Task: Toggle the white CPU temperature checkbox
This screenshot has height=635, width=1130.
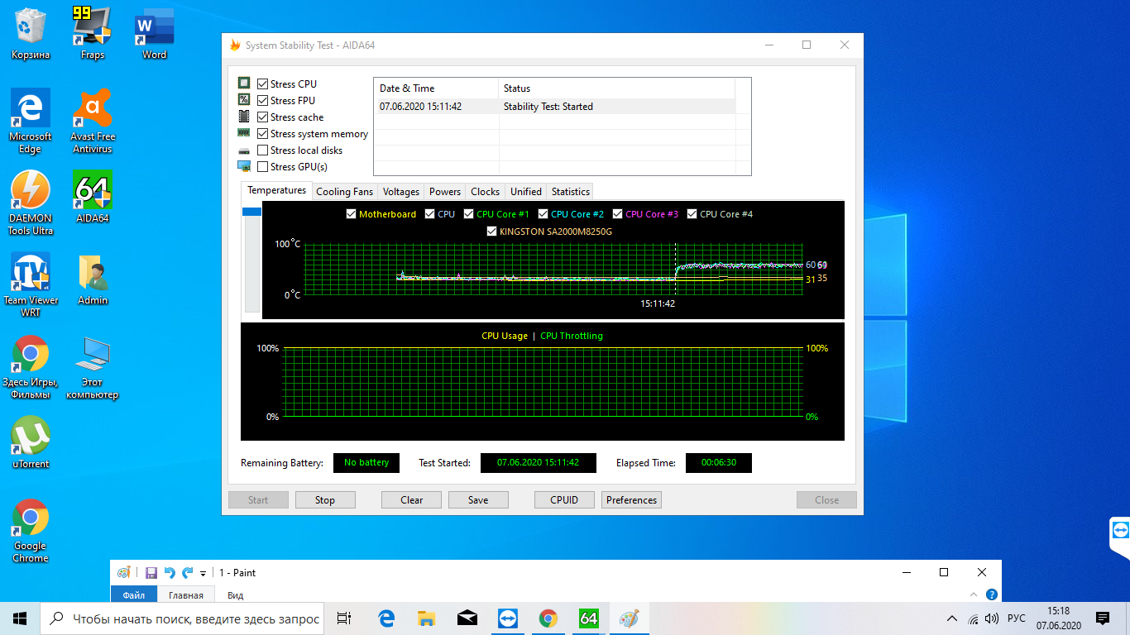Action: click(x=429, y=214)
